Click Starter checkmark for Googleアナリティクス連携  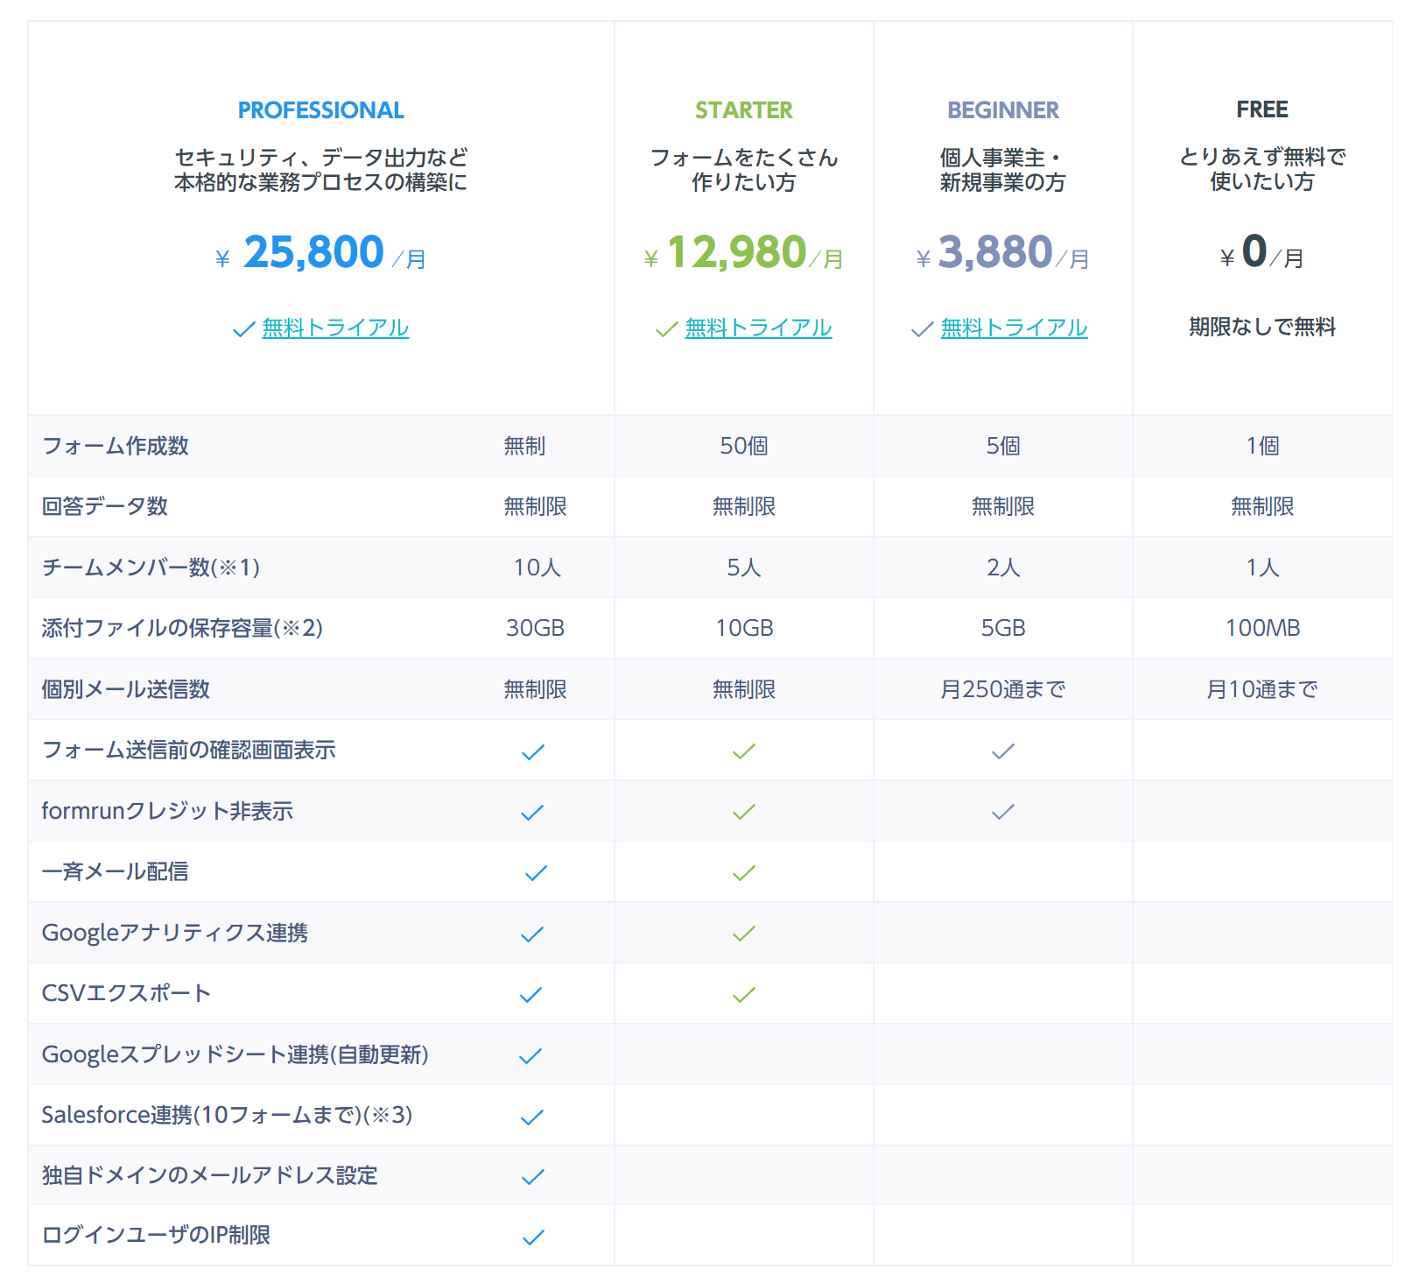point(744,934)
